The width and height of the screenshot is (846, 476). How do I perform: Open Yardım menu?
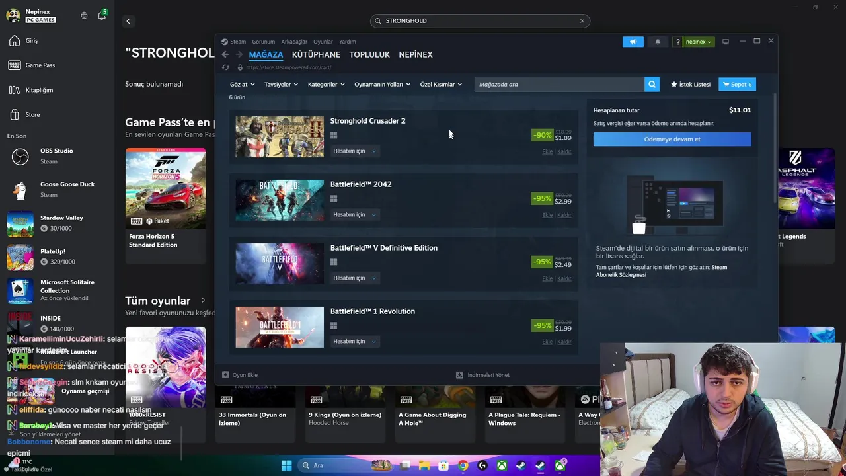[348, 42]
